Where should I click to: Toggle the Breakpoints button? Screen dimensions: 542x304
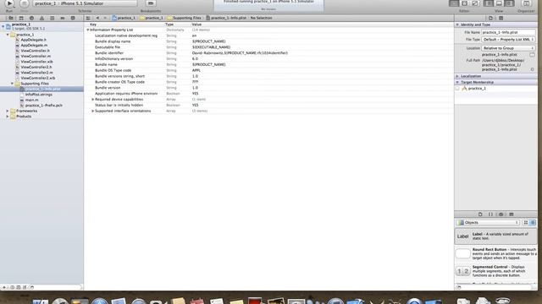click(151, 3)
